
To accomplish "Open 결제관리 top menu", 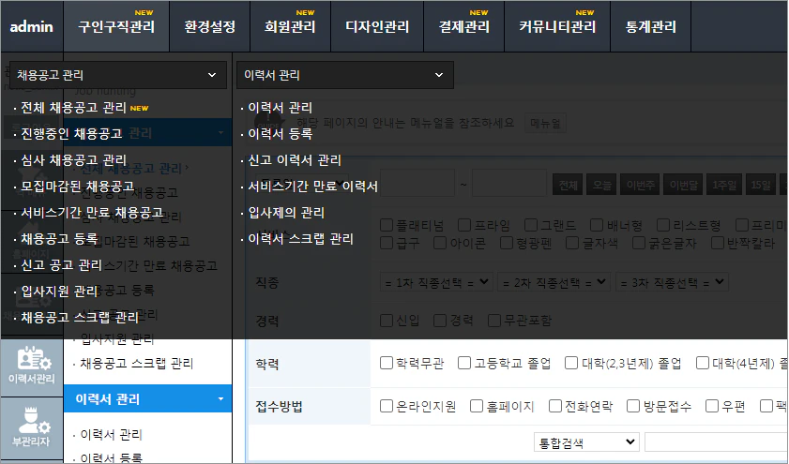I will (x=464, y=26).
